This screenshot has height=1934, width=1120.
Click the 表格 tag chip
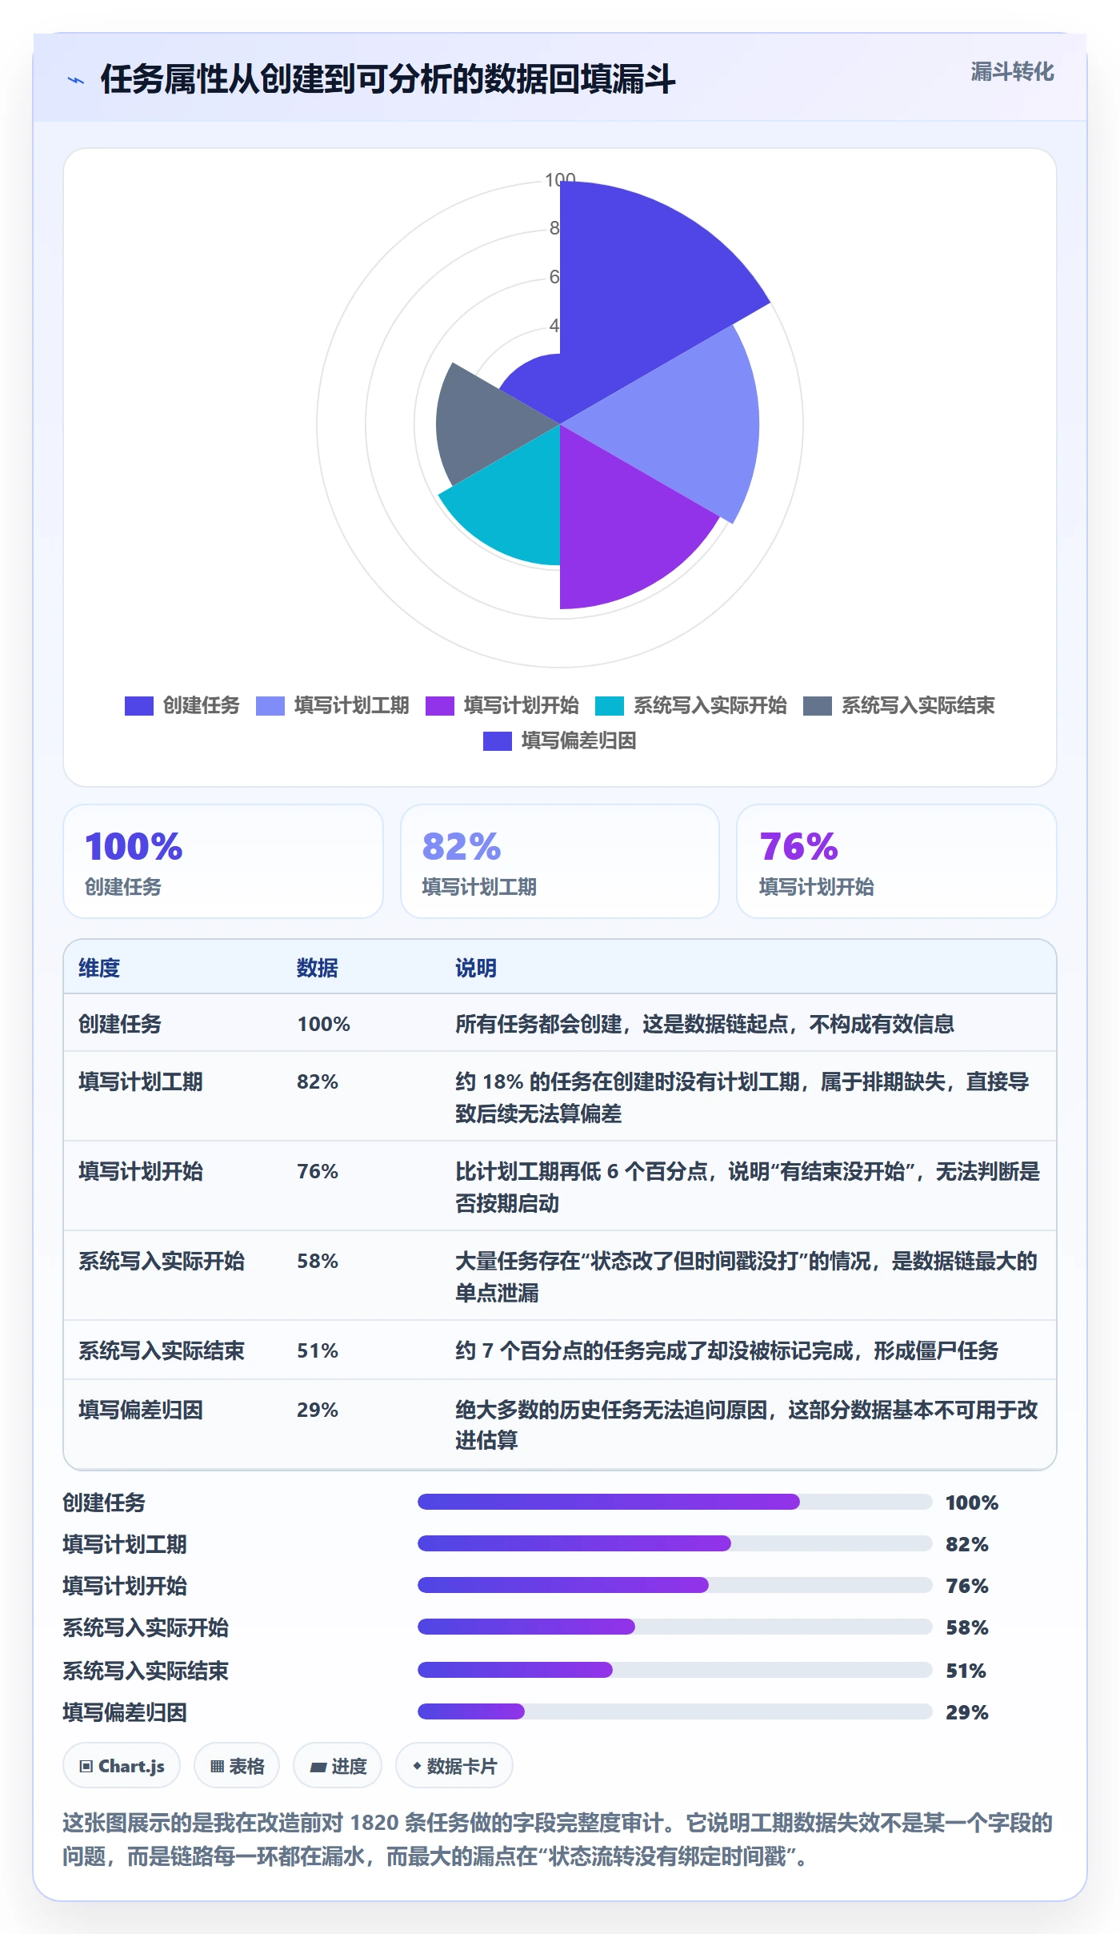pyautogui.click(x=237, y=1766)
